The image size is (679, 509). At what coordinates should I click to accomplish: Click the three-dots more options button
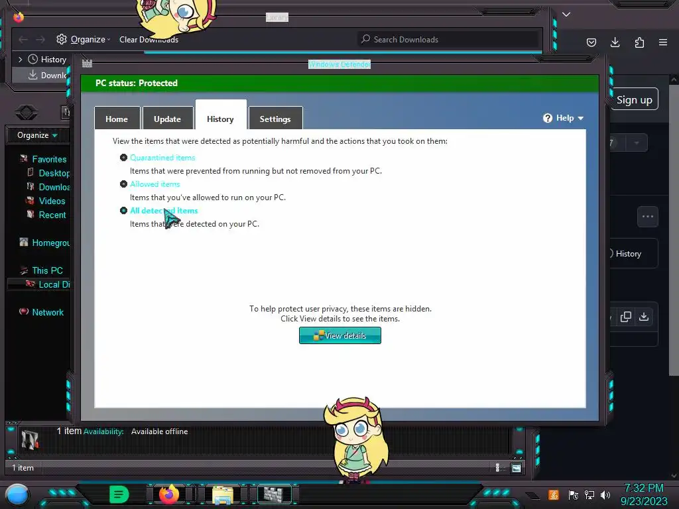pos(648,217)
